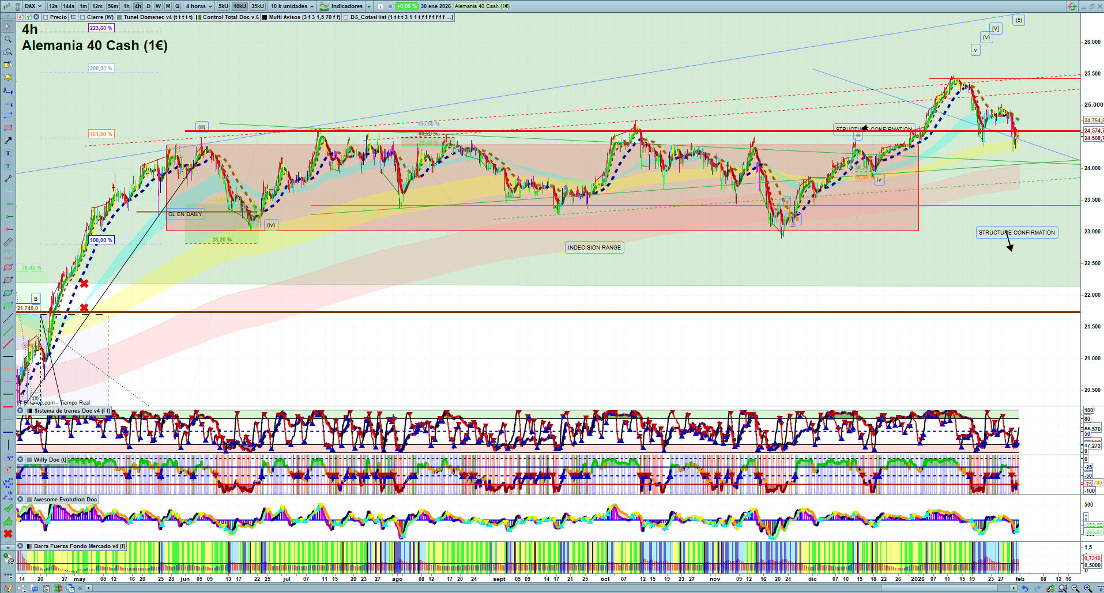Image resolution: width=1104 pixels, height=593 pixels.
Task: Select the text label tool
Action: [8, 153]
